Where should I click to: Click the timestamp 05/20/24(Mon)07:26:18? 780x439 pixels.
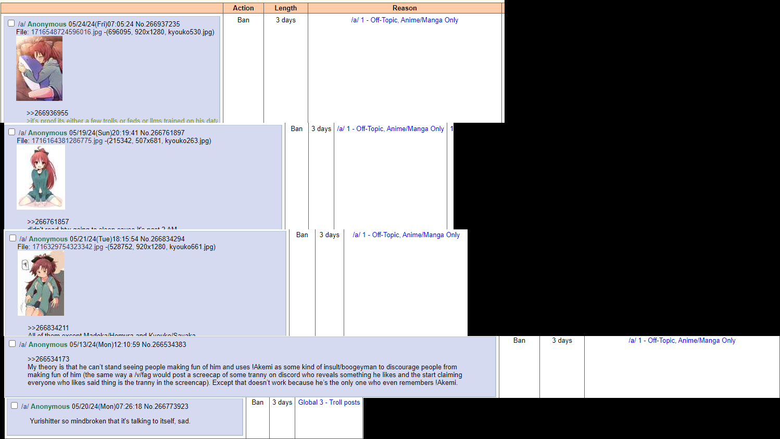[x=107, y=407]
